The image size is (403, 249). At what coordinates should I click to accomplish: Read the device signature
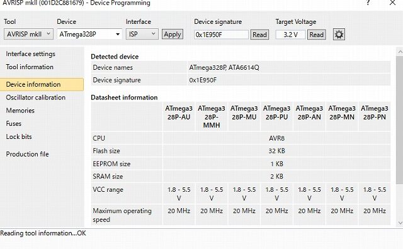click(x=259, y=35)
